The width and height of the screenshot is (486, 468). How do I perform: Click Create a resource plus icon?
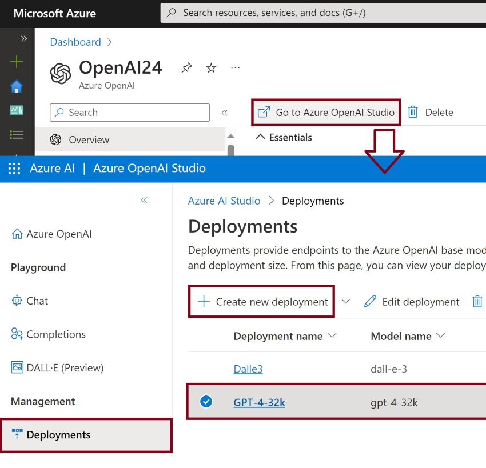coord(15,61)
